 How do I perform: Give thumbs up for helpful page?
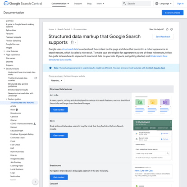click(x=167, y=29)
